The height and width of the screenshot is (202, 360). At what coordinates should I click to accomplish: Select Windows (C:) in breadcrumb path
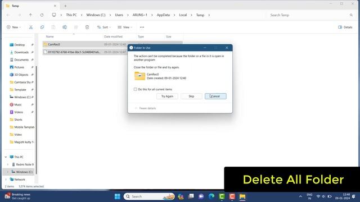coord(96,15)
